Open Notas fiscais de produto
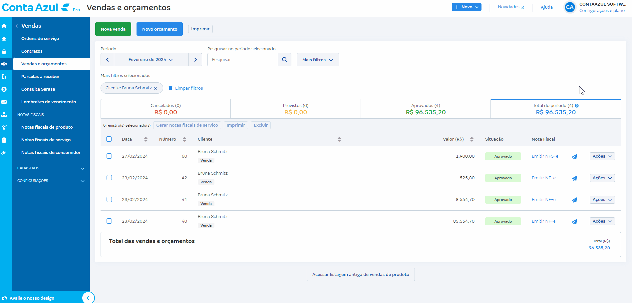Viewport: 632px width, 303px height. pyautogui.click(x=47, y=127)
